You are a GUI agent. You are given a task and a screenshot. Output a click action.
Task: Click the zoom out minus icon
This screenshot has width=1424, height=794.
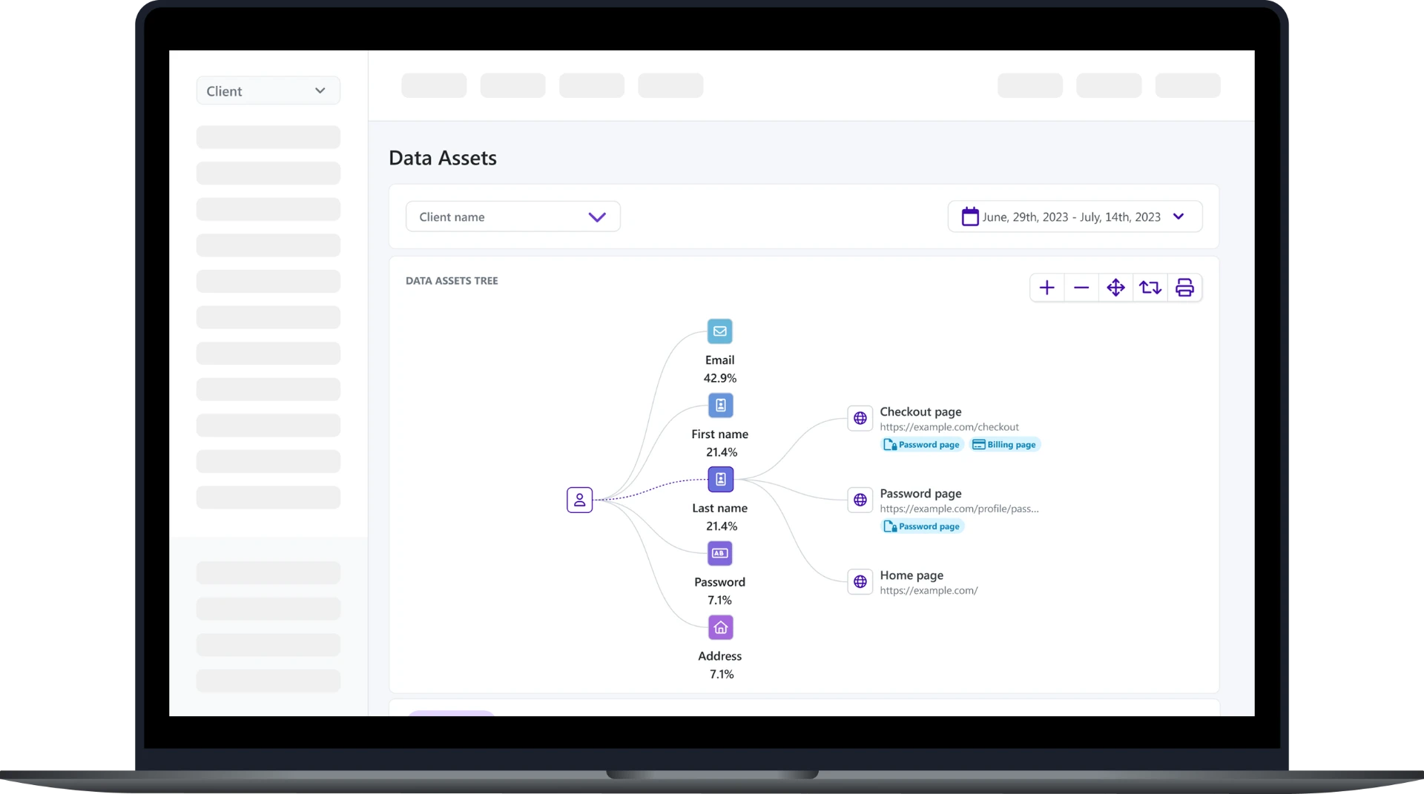point(1081,288)
